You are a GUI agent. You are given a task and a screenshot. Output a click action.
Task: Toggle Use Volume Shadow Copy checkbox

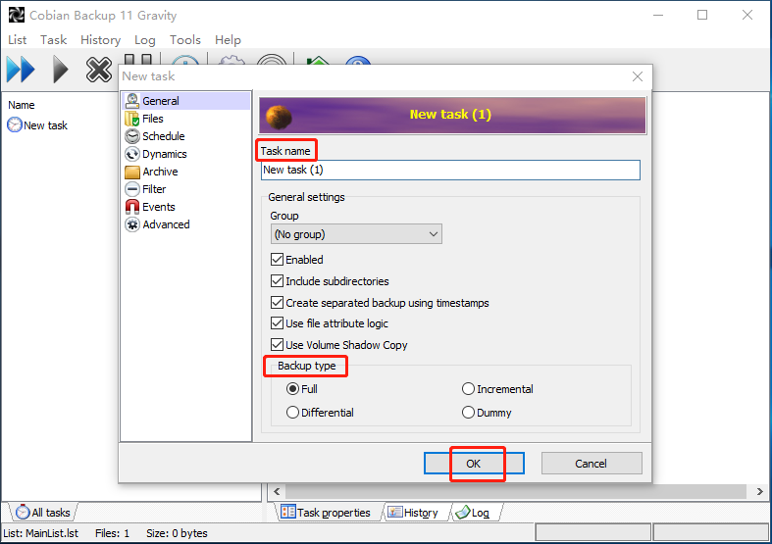278,345
